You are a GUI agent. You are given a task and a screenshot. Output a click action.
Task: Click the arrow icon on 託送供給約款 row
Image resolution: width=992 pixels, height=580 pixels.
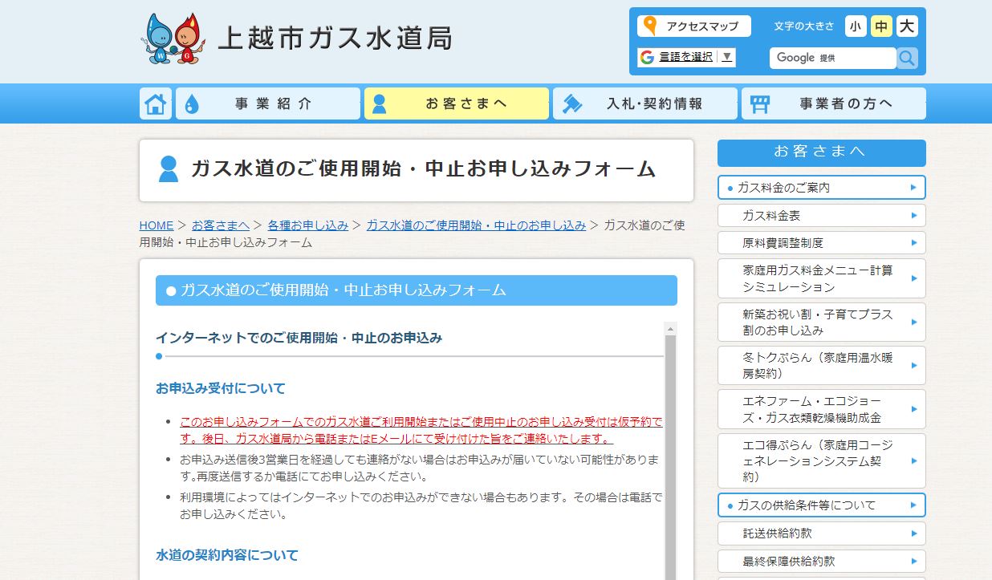tap(914, 533)
